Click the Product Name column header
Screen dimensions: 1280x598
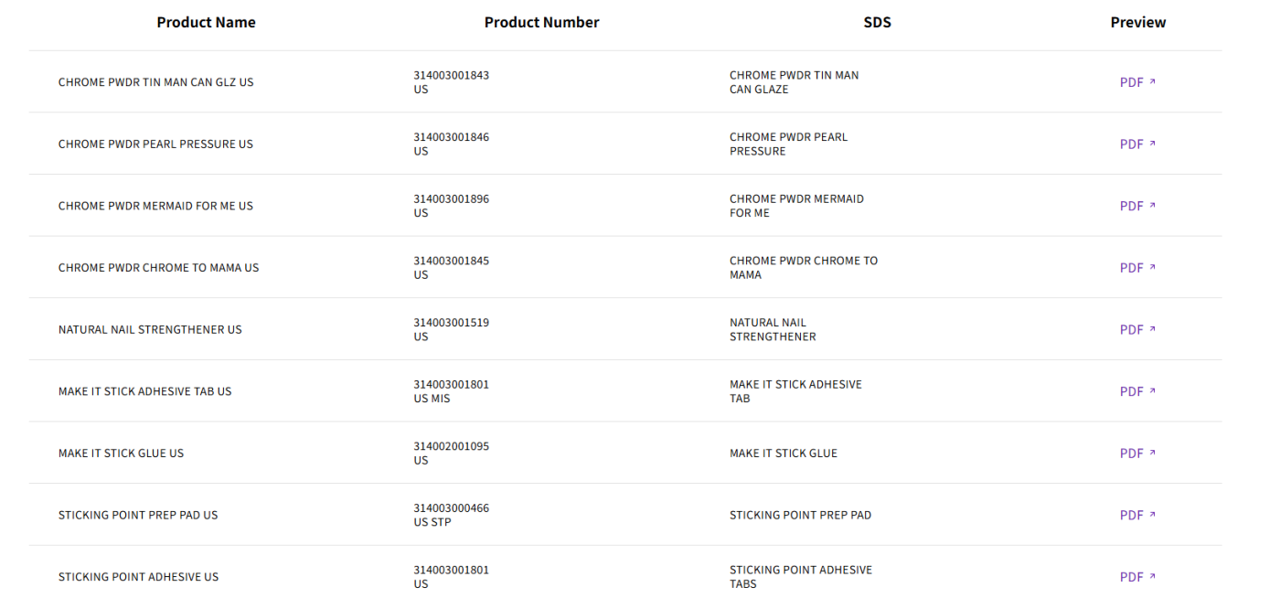tap(206, 23)
